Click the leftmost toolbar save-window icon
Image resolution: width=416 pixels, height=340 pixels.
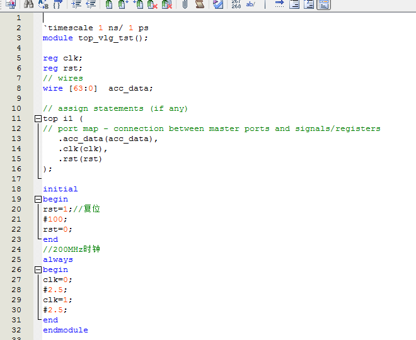pyautogui.click(x=11, y=4)
